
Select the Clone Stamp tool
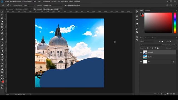(x=2, y=39)
